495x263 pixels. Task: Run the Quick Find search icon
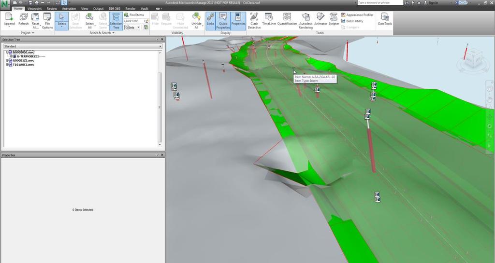click(x=146, y=21)
